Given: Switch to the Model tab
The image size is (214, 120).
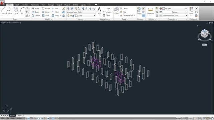Looking at the screenshot, I should coord(12,116).
